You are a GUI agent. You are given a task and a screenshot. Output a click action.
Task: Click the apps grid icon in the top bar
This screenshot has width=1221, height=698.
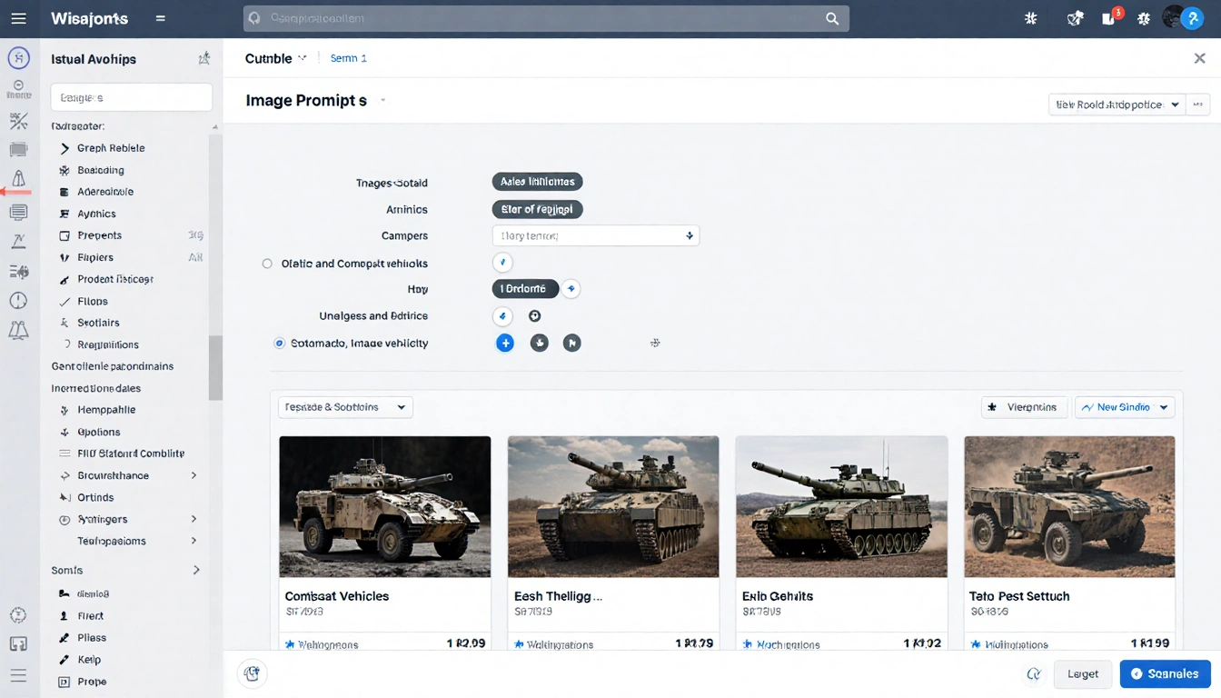(1030, 17)
